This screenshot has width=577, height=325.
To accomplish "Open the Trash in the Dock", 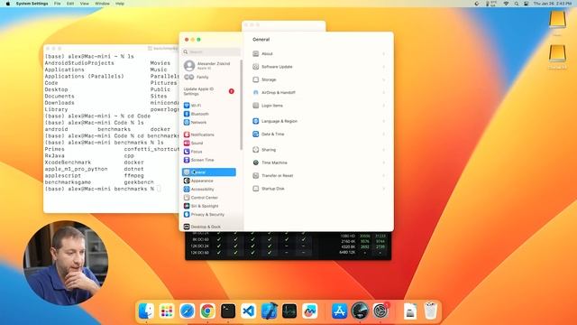I will (430, 311).
